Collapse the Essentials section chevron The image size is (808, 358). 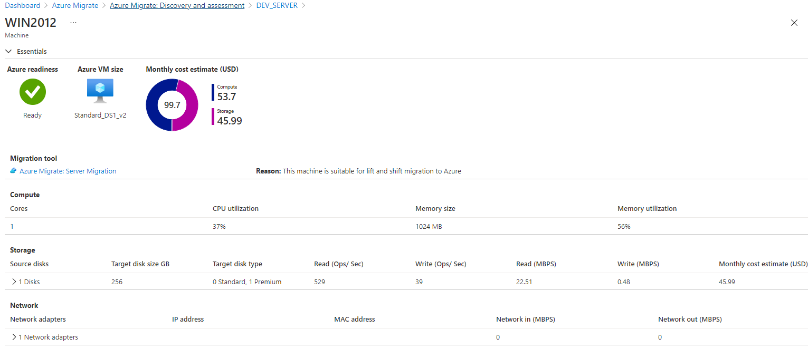coord(8,51)
